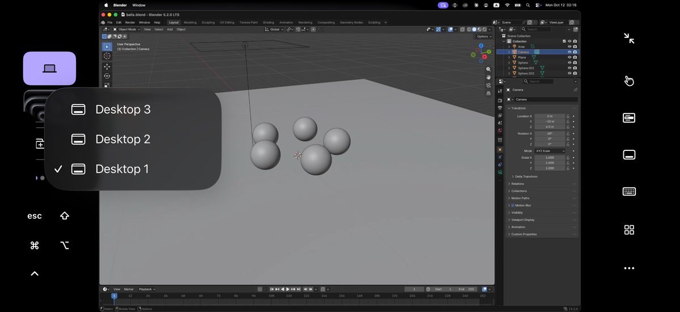The width and height of the screenshot is (680, 312).
Task: Click the Rotation X field showing 68°
Action: tap(549, 134)
